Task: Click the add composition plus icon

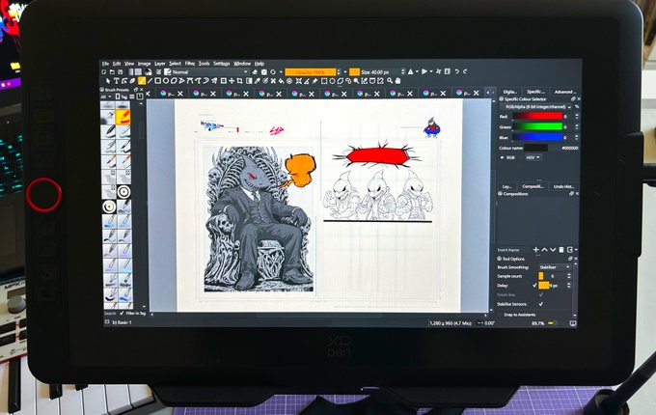Action: point(536,250)
